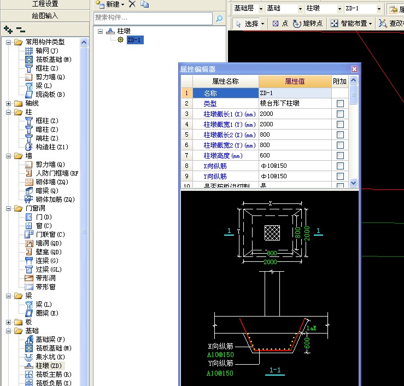Click the 连梁 (G) icon
Image resolution: width=404 pixels, height=386 pixels.
tap(29, 261)
